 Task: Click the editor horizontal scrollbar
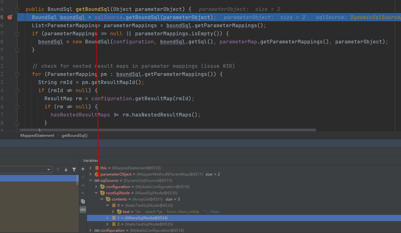click(168, 130)
